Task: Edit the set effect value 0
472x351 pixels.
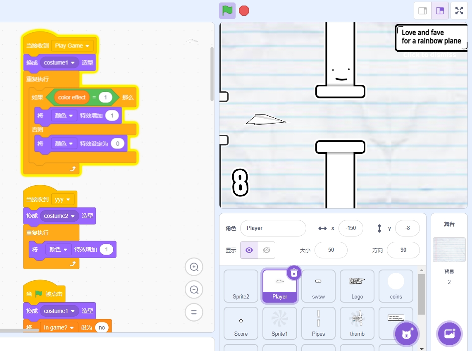Action: pyautogui.click(x=118, y=143)
